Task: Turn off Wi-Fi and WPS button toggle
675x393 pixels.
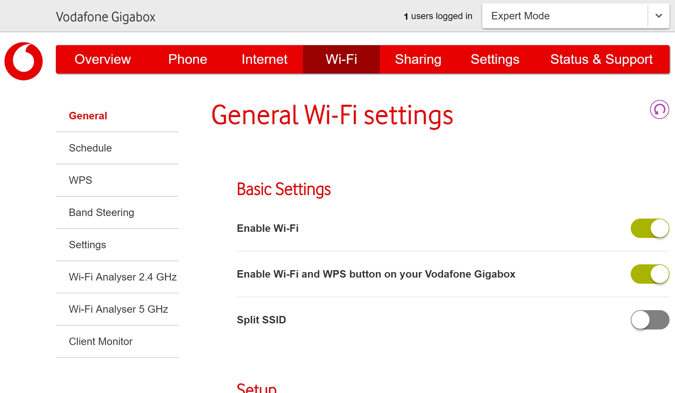Action: (649, 274)
